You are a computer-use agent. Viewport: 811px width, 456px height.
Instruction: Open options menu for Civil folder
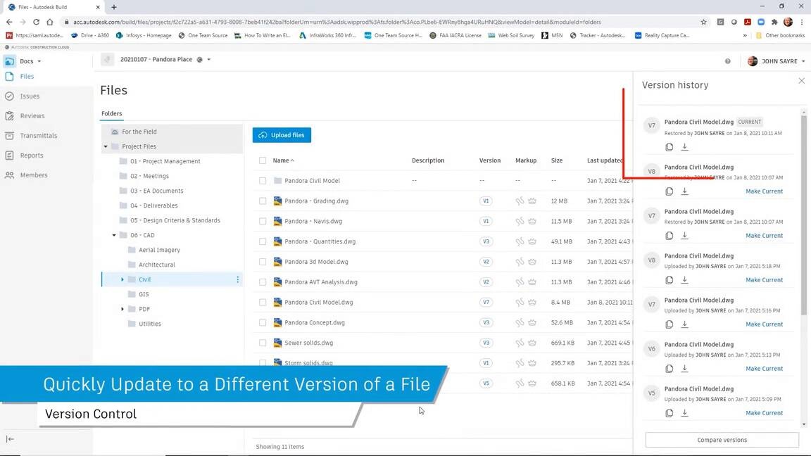click(x=237, y=279)
